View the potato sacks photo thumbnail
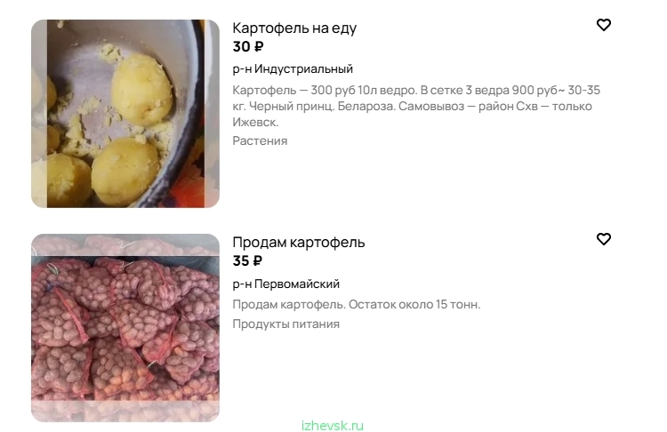The image size is (667, 432). 125,328
